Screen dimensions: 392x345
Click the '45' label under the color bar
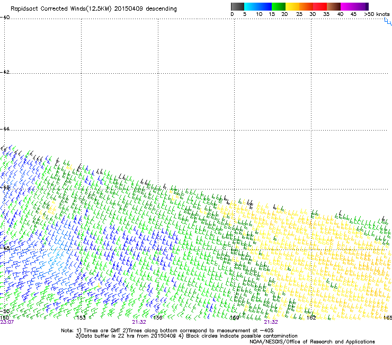coord(353,14)
